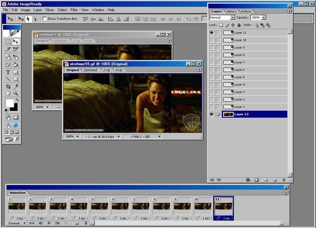Viewport: 316px width, 228px height.
Task: Switch to the History tab
Action: tap(231, 11)
